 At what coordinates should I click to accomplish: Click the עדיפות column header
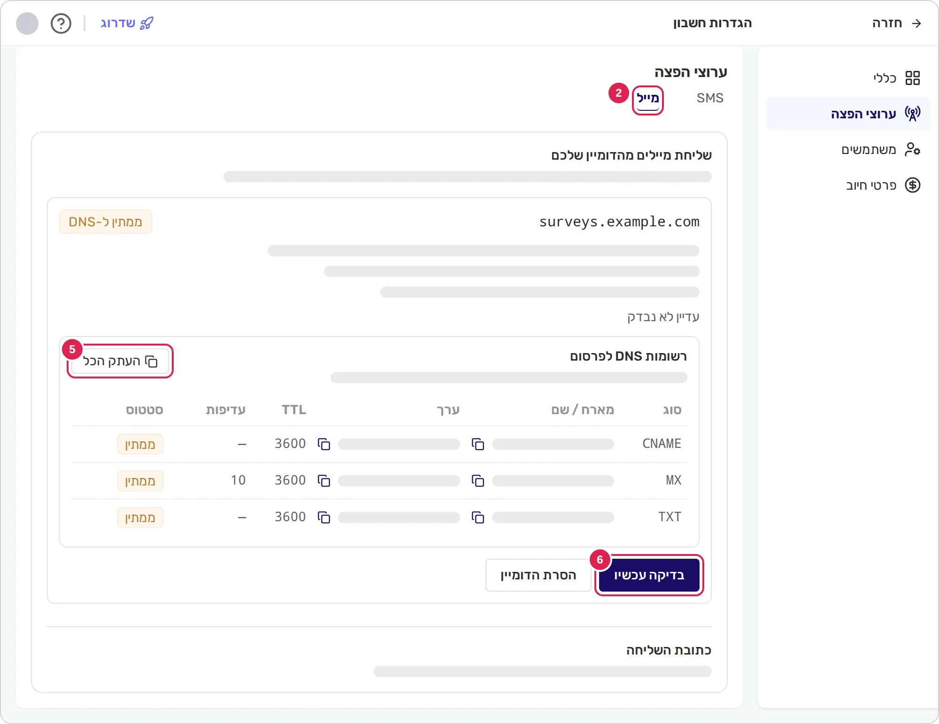click(225, 410)
